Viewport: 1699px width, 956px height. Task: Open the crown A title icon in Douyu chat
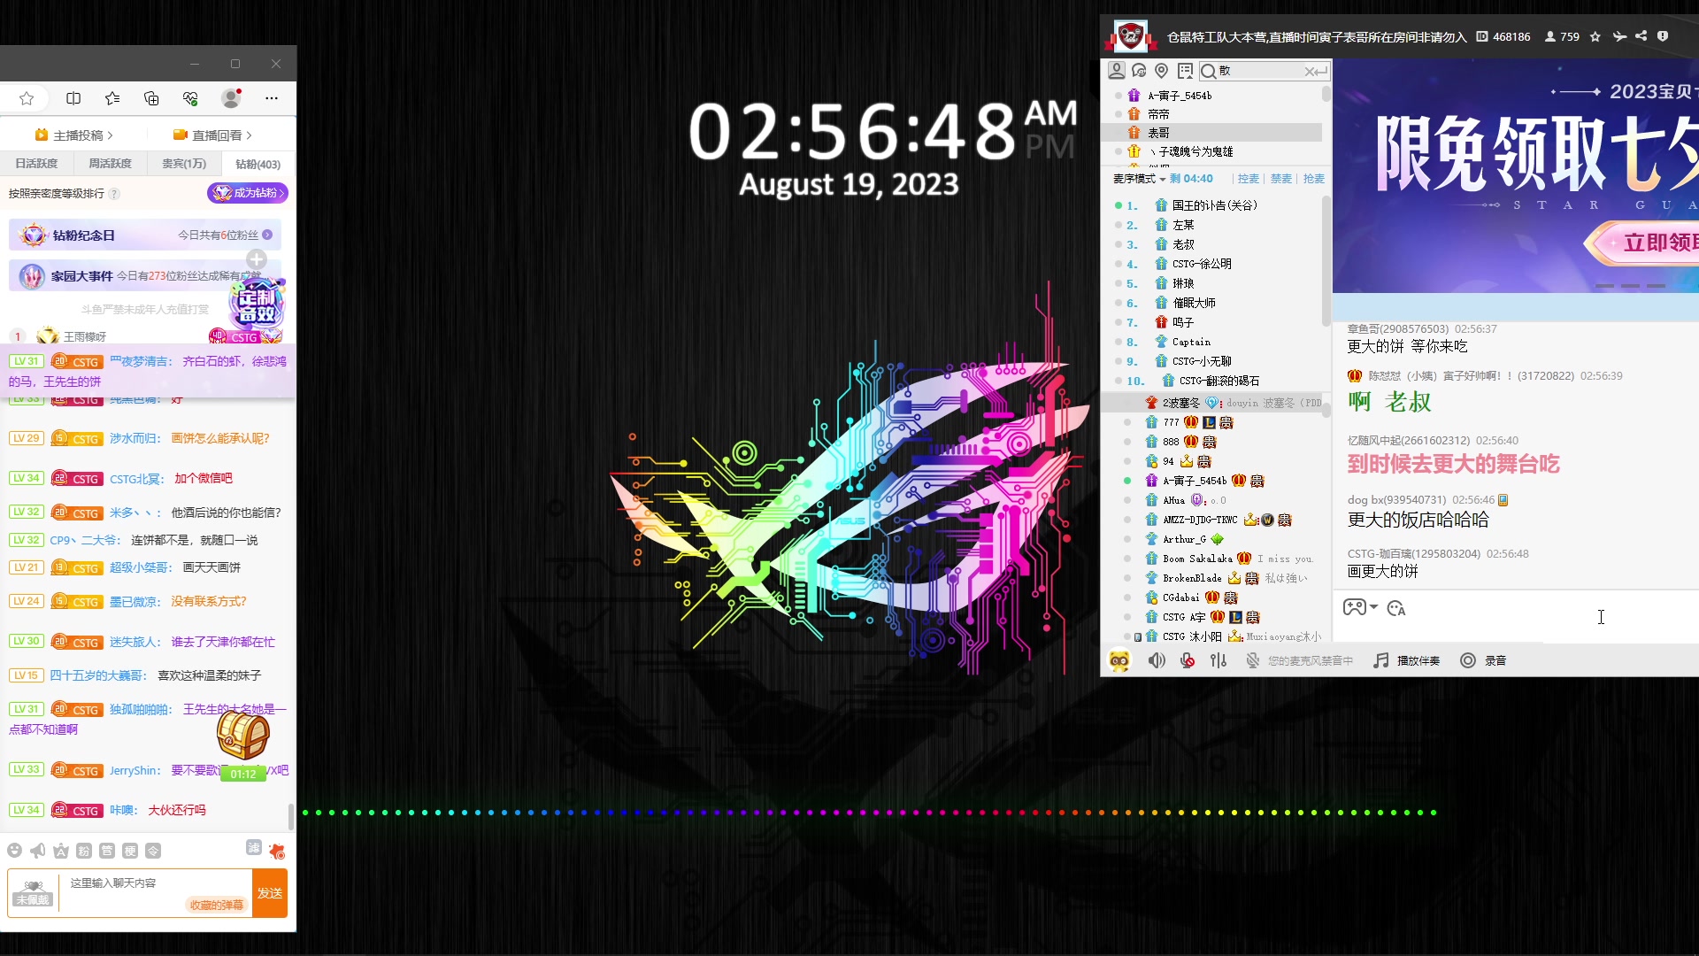[61, 851]
